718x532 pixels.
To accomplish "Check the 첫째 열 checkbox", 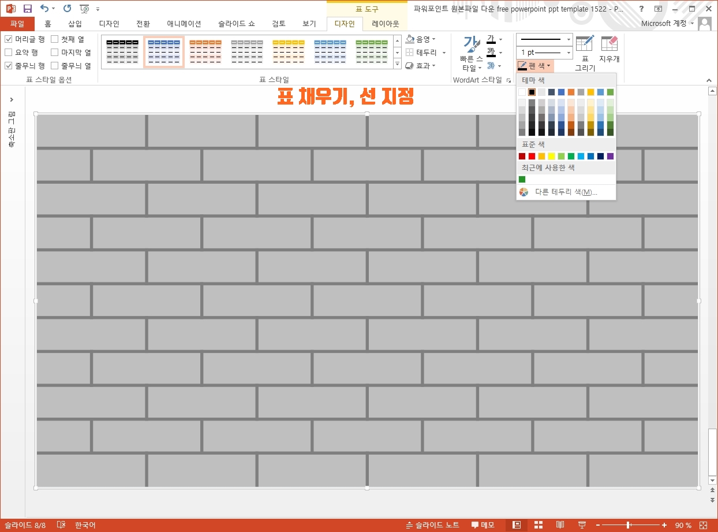I will click(55, 39).
